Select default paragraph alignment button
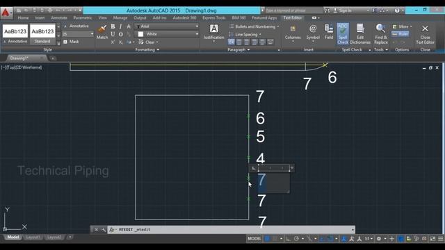Screen dimensions: 445x250 tap(232, 42)
